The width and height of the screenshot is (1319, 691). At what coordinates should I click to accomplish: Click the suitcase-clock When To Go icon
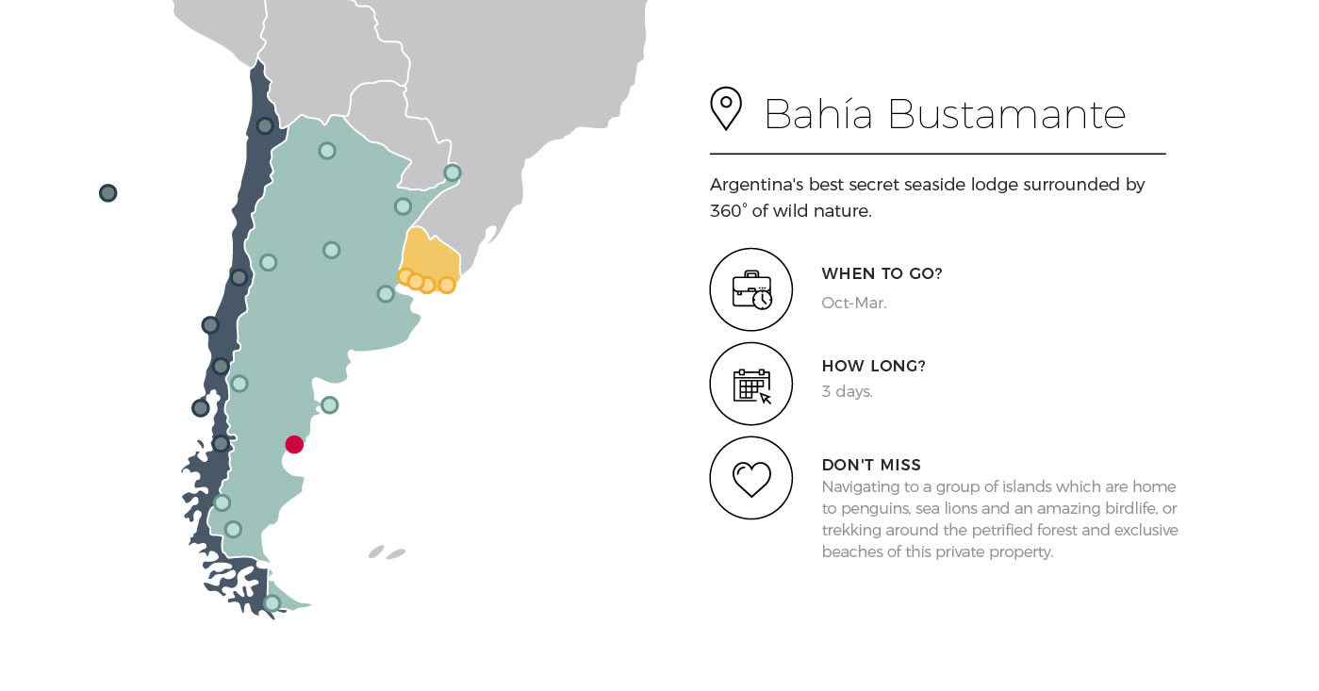[751, 289]
